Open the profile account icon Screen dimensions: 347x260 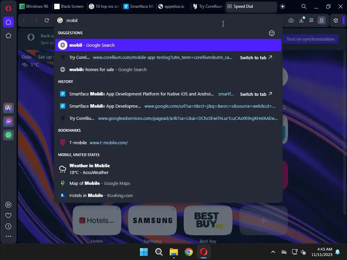[x=322, y=20]
